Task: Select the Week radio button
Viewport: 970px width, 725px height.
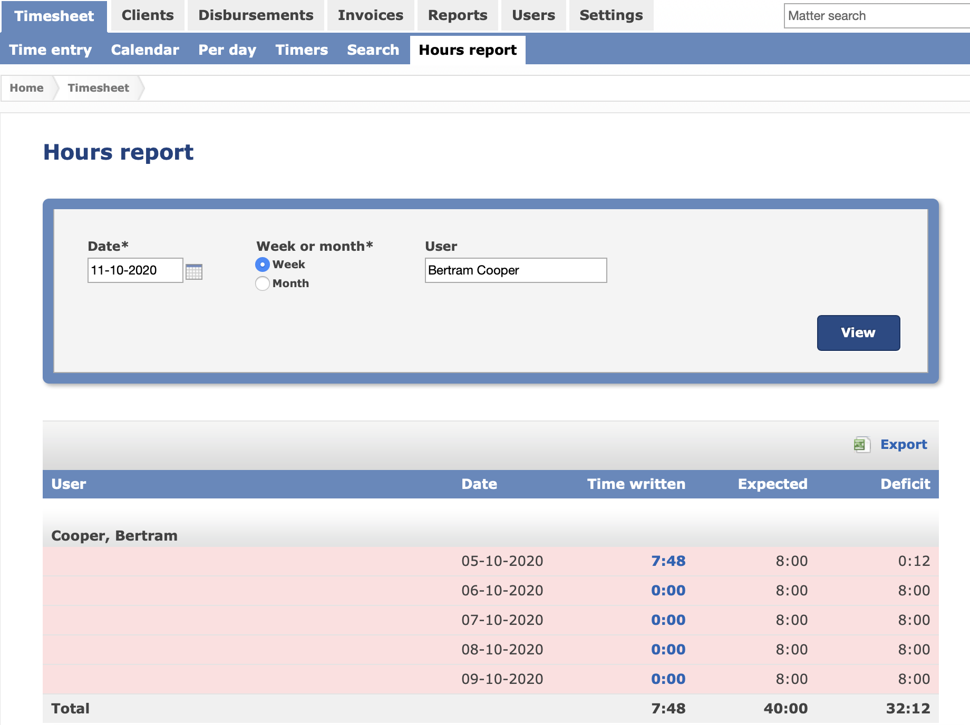Action: 262,264
